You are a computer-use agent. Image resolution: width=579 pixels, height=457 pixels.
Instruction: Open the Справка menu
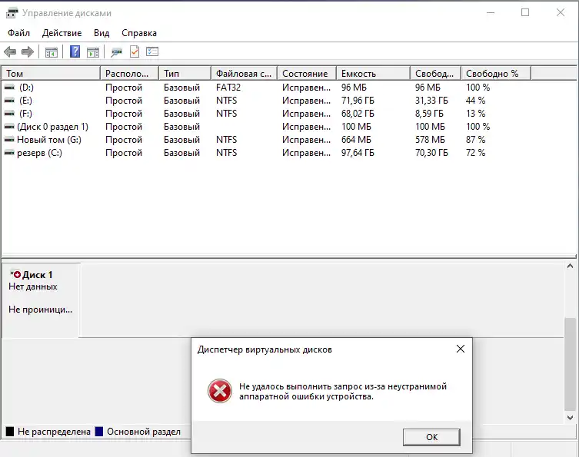tap(139, 33)
